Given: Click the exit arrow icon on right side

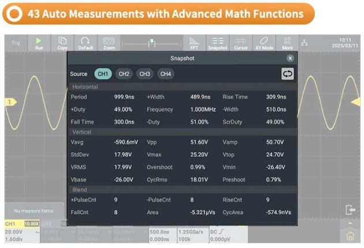Looking at the screenshot, I should point(350,209).
